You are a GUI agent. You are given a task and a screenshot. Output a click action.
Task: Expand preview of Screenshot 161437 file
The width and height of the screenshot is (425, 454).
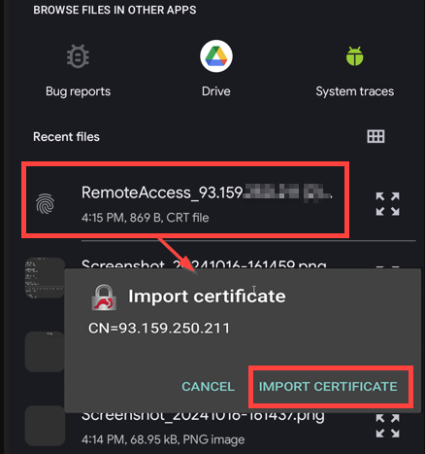[x=387, y=426]
